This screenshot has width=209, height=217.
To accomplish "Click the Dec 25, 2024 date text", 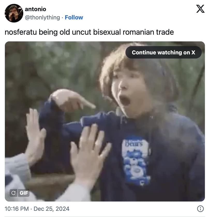I will point(51,209).
